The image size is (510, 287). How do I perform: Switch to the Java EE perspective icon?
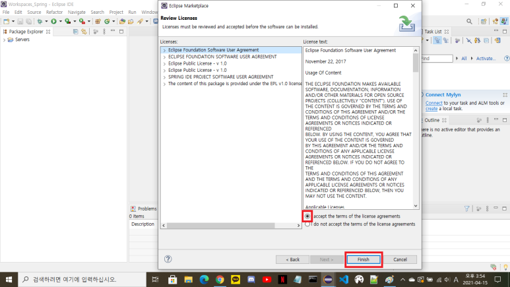(495, 22)
